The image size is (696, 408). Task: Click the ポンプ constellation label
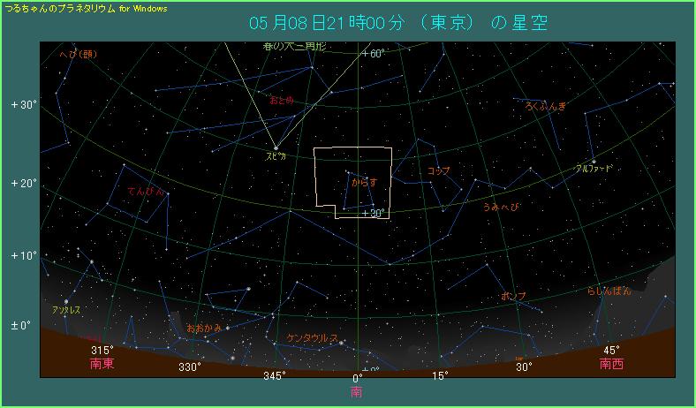point(513,296)
